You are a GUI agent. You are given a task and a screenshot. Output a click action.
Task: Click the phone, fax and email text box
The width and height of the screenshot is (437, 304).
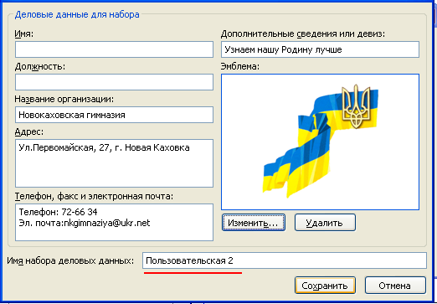pyautogui.click(x=114, y=223)
